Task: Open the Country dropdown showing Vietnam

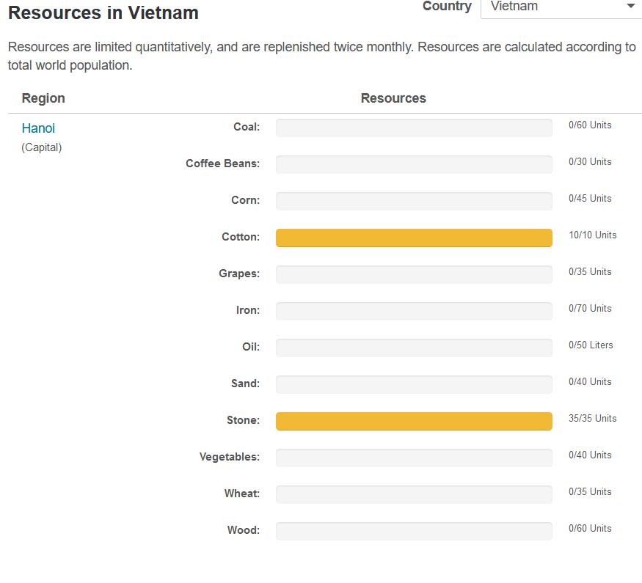Action: 561,7
